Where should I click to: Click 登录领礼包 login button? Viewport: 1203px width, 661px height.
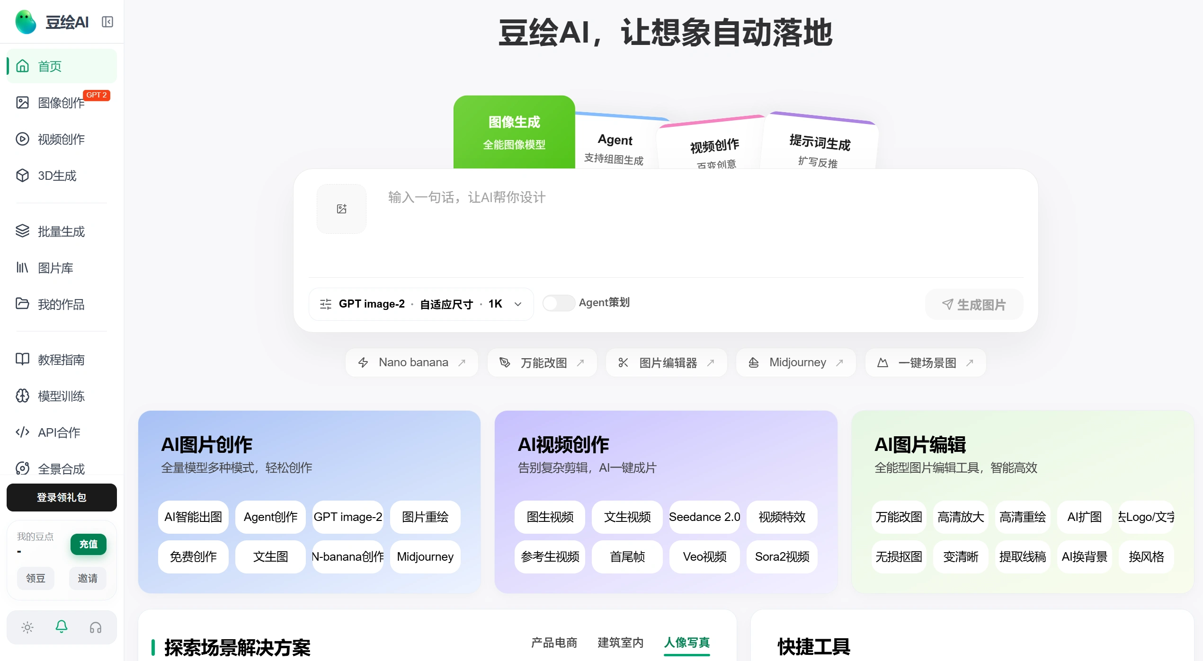tap(62, 497)
